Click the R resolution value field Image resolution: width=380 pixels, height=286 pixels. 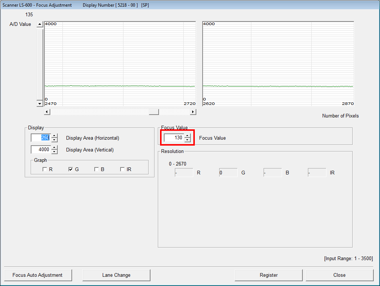[184, 173]
